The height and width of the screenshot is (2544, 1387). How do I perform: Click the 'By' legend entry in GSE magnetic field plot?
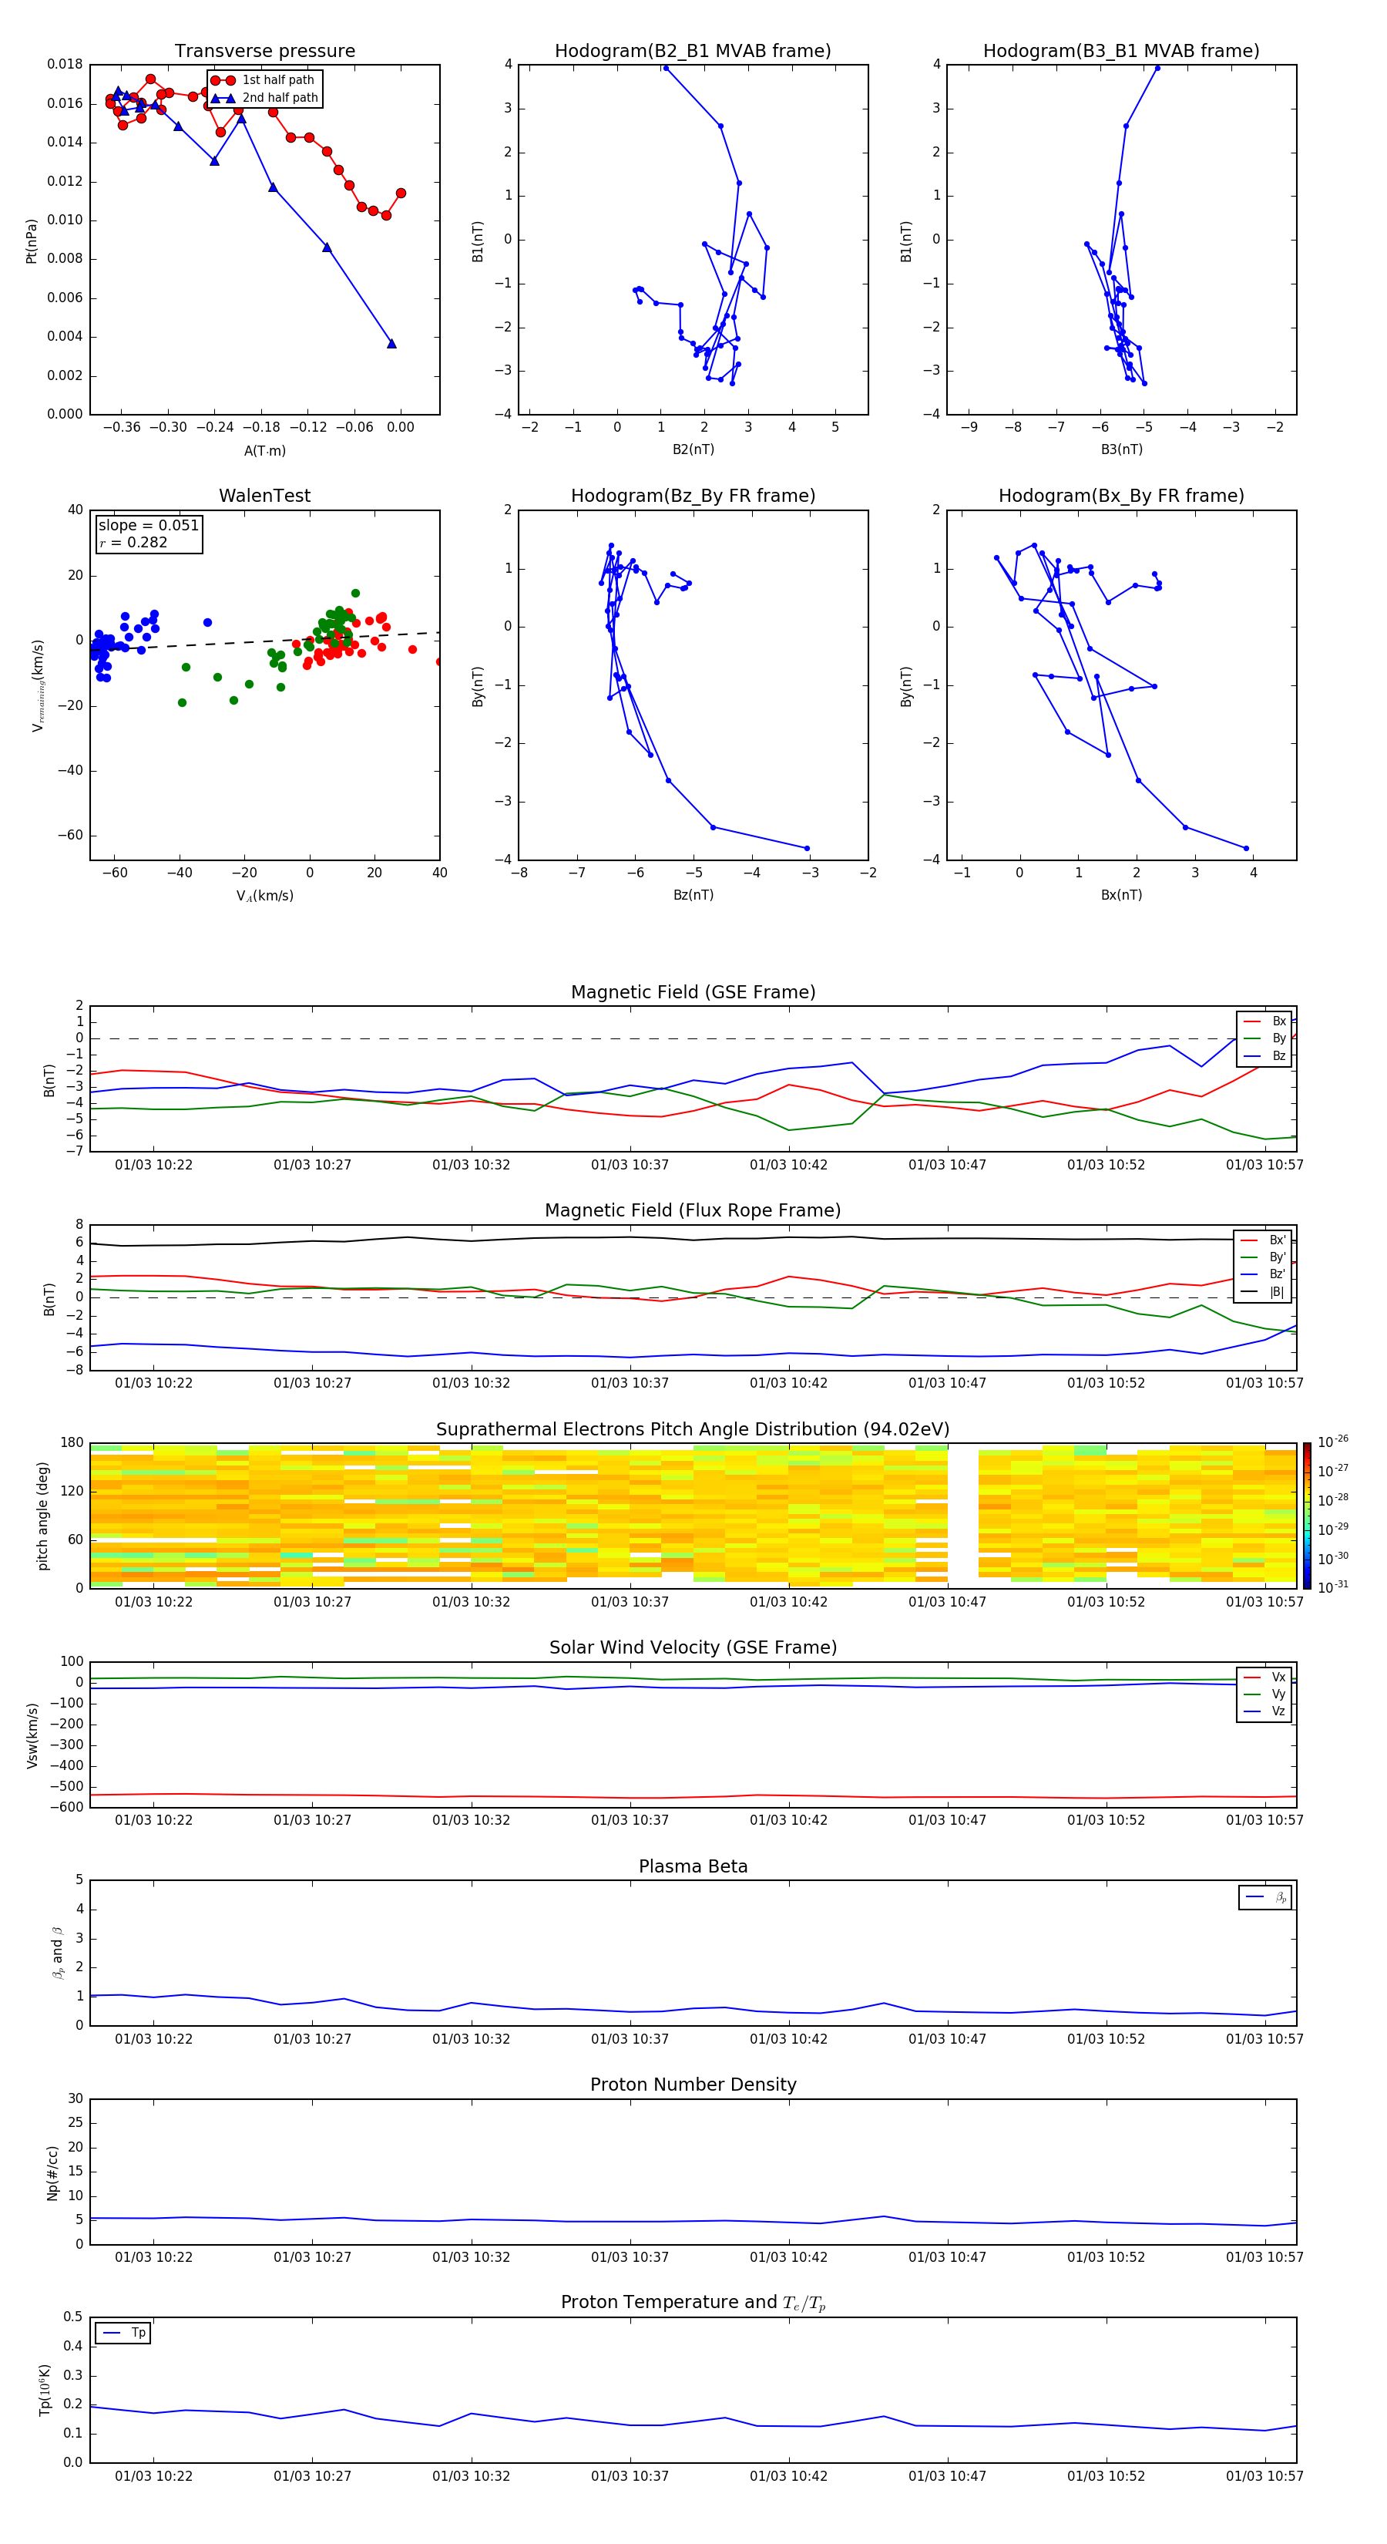(x=1264, y=1039)
